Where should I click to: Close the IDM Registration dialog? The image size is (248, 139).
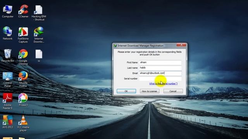pyautogui.click(x=181, y=45)
